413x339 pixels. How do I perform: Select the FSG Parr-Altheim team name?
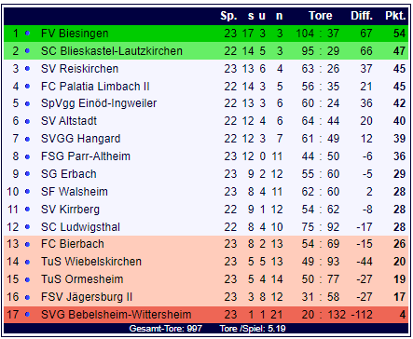click(x=86, y=156)
